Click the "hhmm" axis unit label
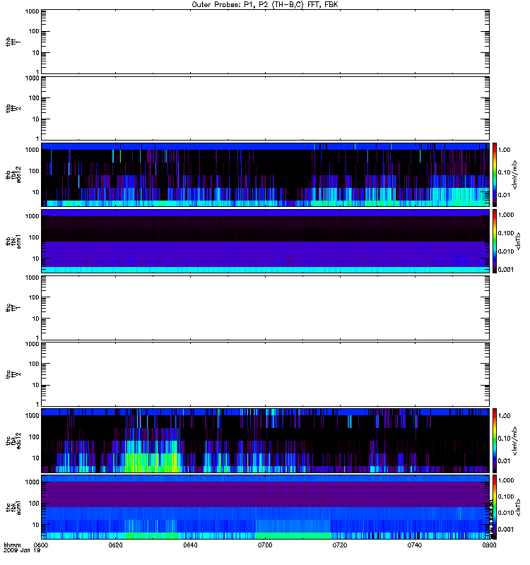 13,545
